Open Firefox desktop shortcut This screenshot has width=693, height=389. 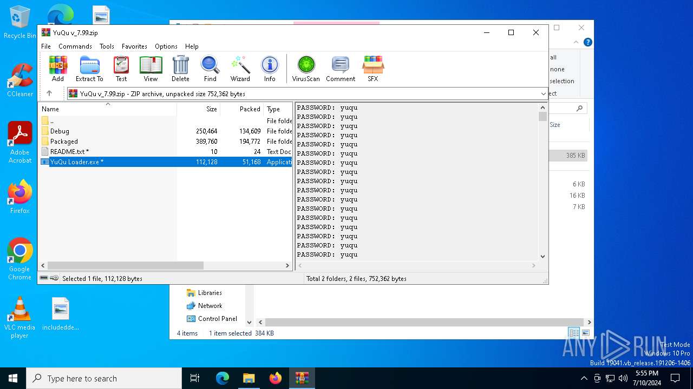[20, 197]
